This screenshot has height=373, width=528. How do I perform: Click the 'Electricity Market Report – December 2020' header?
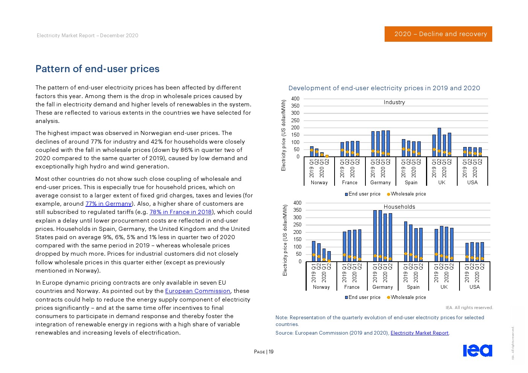[x=88, y=35]
